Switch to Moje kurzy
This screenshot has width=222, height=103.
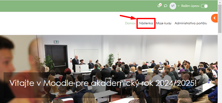click(x=164, y=23)
